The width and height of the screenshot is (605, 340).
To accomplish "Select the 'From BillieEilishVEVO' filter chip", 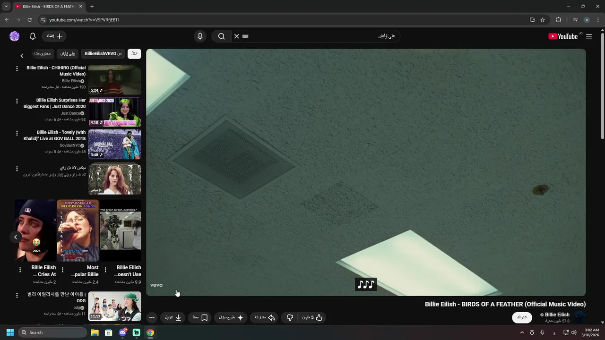I will (103, 53).
